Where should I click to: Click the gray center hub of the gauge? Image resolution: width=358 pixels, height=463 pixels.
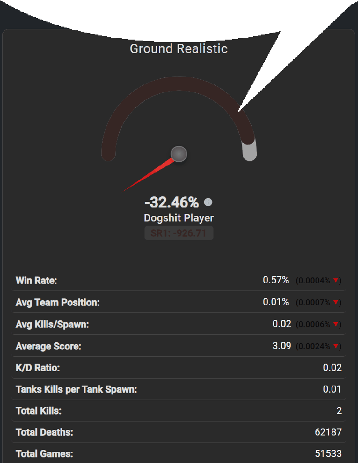point(179,153)
